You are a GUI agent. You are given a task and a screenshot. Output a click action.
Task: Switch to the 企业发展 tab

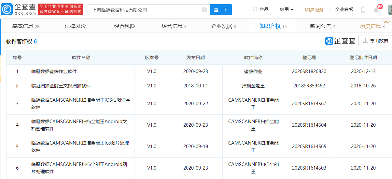pos(224,26)
